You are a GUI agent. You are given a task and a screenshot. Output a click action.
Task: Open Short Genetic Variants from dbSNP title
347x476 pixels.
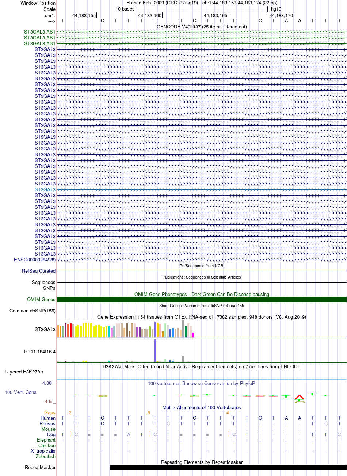[x=202, y=306]
